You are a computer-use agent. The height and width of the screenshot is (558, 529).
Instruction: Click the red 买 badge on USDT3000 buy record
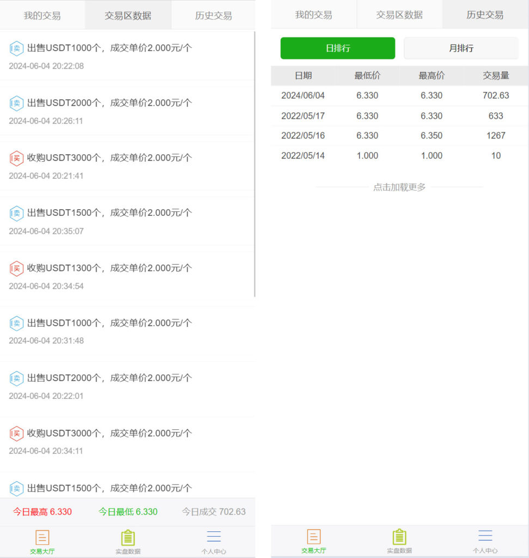(16, 157)
